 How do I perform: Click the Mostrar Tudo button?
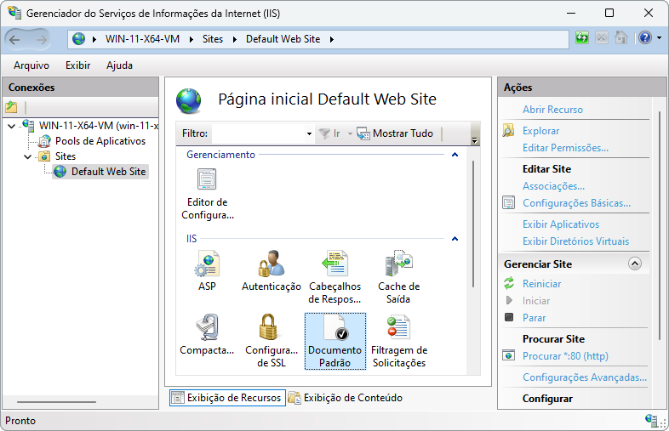[396, 133]
